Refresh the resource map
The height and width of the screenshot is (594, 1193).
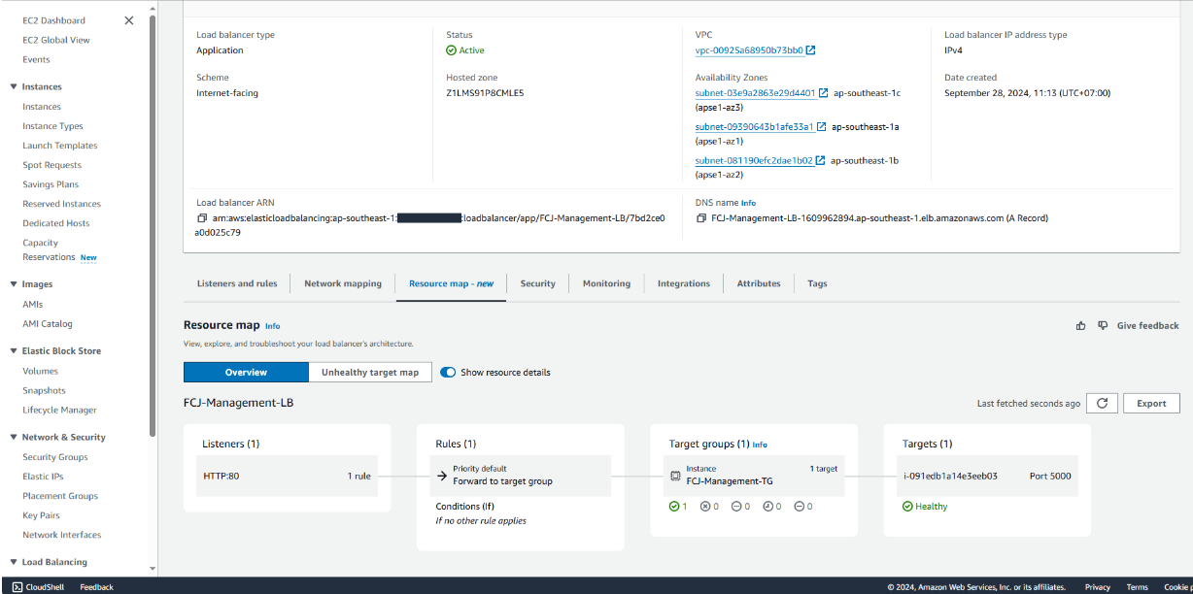click(x=1101, y=404)
